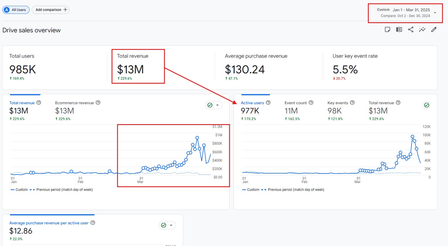Click Custom legend entry under revenue chart

pyautogui.click(x=19, y=190)
